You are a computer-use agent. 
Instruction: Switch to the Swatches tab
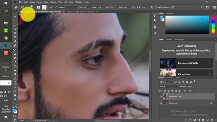tap(169, 13)
